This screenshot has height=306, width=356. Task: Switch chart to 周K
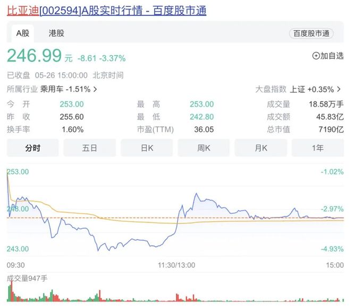[x=204, y=148]
